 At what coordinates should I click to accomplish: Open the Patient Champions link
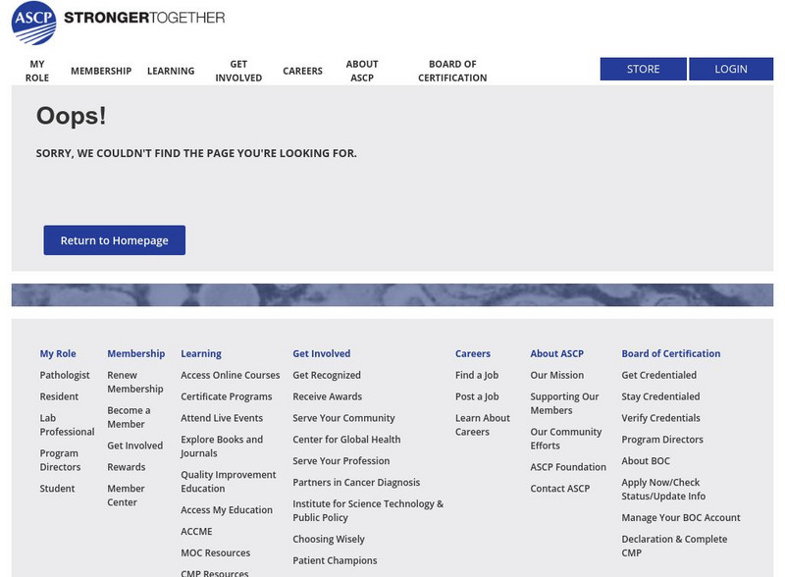coord(335,561)
